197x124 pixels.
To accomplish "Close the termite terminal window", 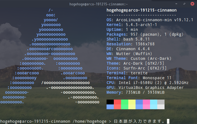I will 192,4.
